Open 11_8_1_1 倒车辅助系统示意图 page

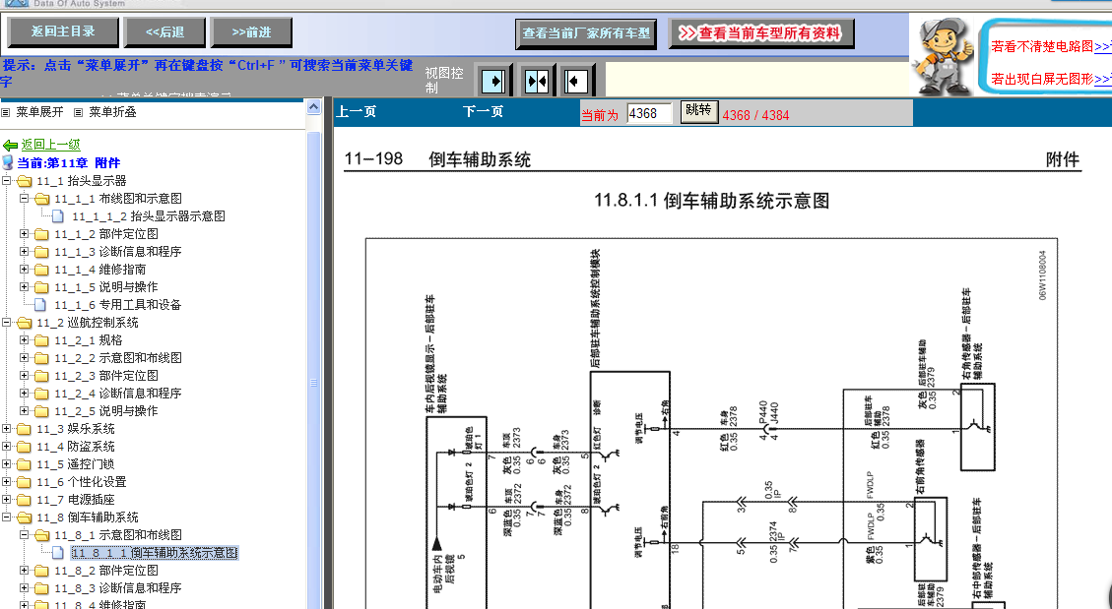[155, 552]
